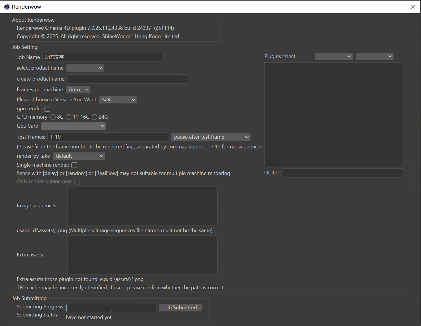The image size is (421, 326).
Task: Toggle the Single machine render checkbox
Action: click(x=74, y=165)
